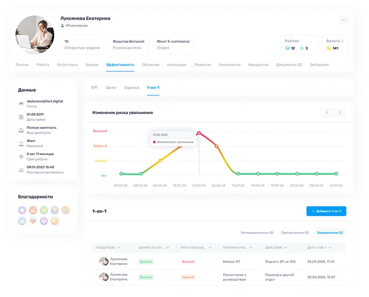
Task: Click the calendar icon beside hire date
Action: [21, 117]
